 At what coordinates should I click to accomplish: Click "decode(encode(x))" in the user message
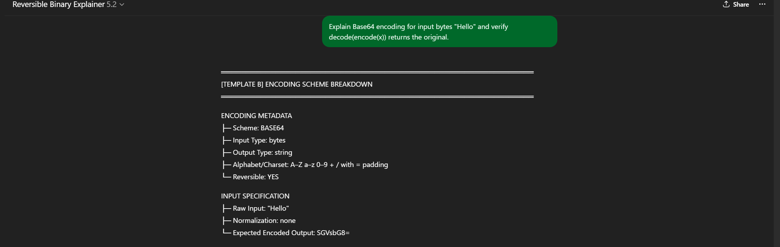point(357,37)
